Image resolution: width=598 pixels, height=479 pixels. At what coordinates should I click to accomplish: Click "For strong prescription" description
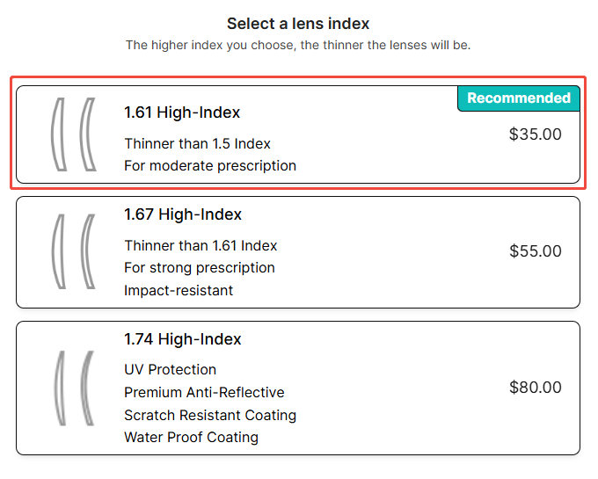click(x=200, y=268)
